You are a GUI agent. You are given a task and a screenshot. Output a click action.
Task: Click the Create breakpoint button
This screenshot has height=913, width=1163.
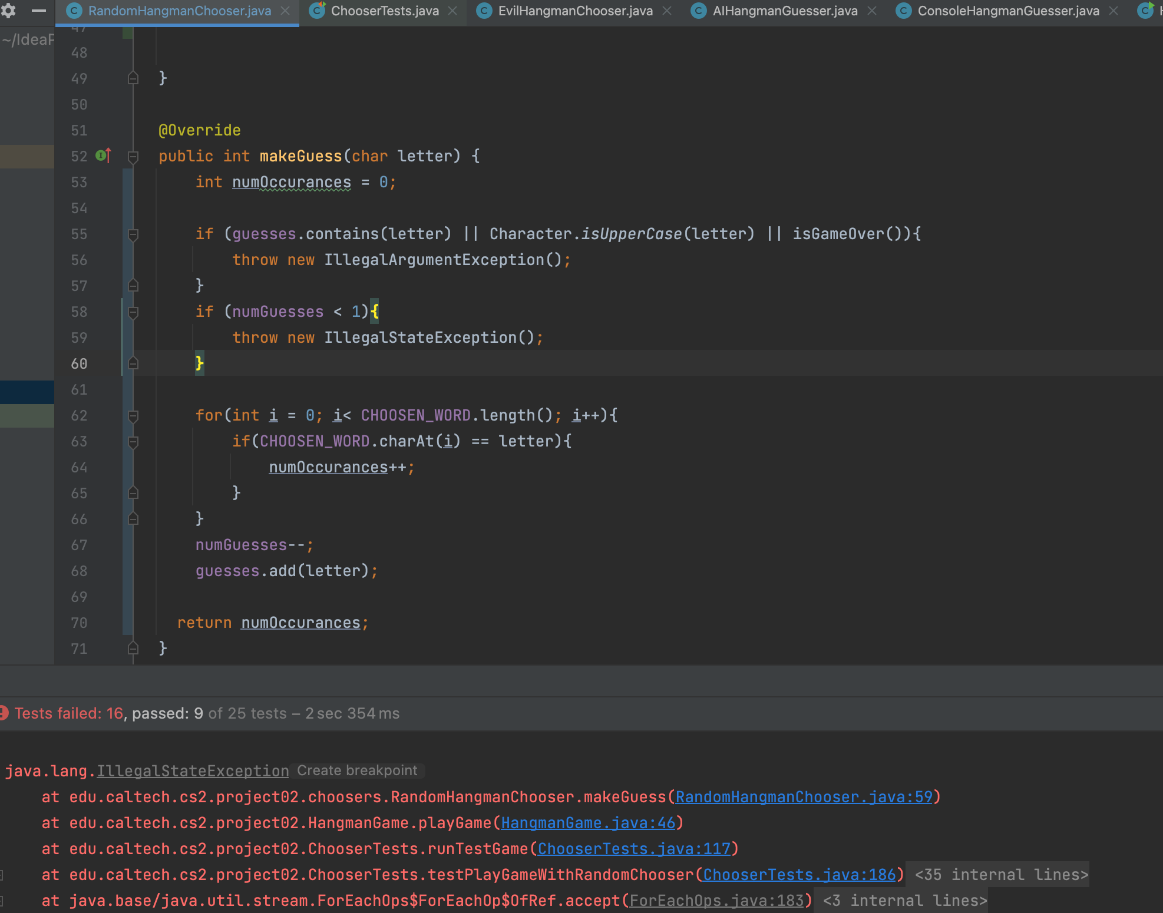(x=357, y=770)
